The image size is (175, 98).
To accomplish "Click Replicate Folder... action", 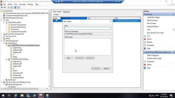I will click(153, 27).
